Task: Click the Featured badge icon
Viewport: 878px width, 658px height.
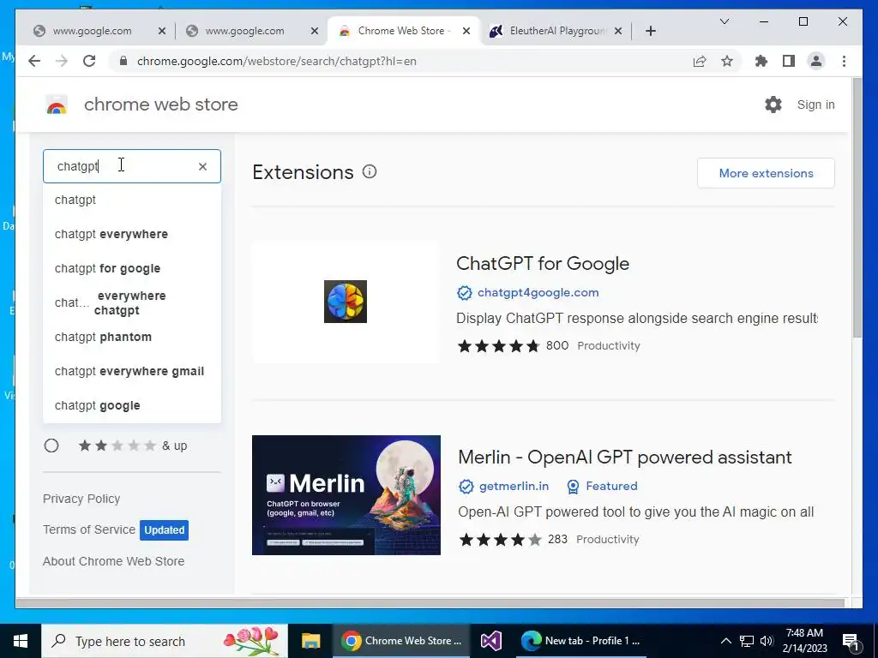Action: click(x=573, y=487)
